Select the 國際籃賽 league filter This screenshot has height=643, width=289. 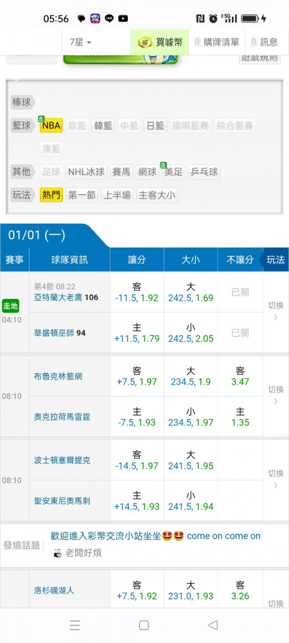click(190, 125)
